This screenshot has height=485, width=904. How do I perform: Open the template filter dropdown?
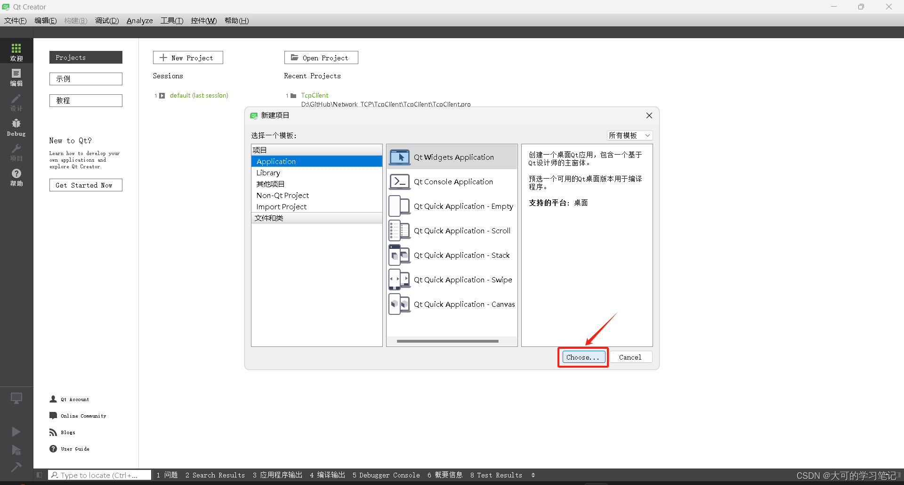point(630,135)
